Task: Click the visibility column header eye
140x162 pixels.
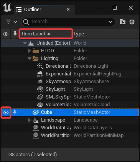Action: click(x=6, y=34)
